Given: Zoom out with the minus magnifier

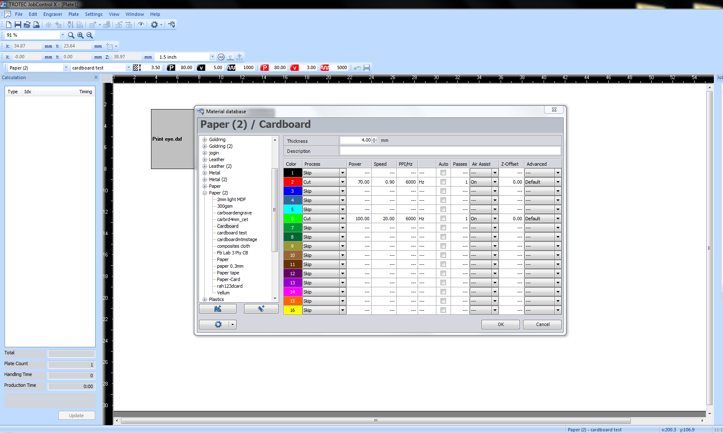Looking at the screenshot, I should tap(90, 35).
